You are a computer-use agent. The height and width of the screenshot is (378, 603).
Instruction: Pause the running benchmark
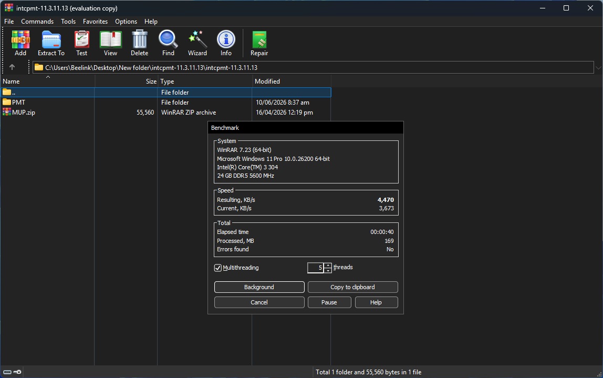pyautogui.click(x=329, y=302)
